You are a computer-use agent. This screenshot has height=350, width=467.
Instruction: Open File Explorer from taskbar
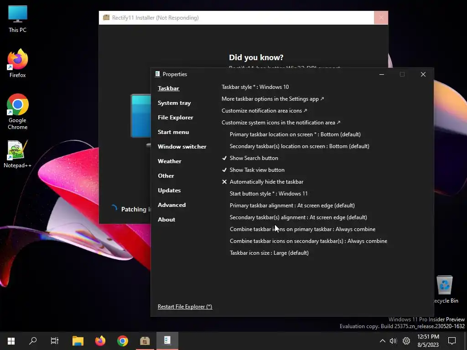click(78, 341)
